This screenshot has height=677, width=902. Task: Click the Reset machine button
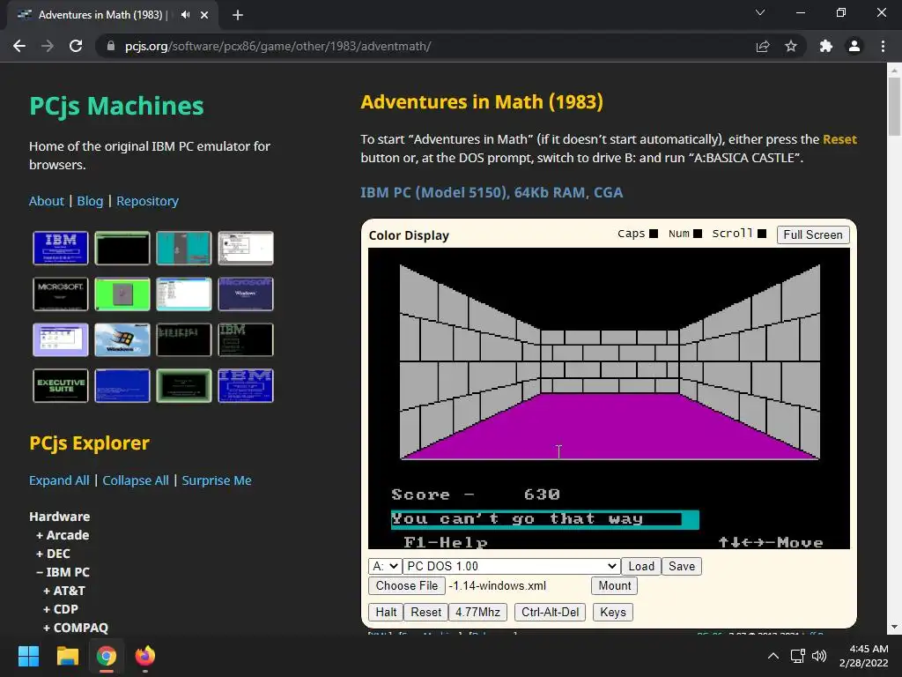point(425,613)
